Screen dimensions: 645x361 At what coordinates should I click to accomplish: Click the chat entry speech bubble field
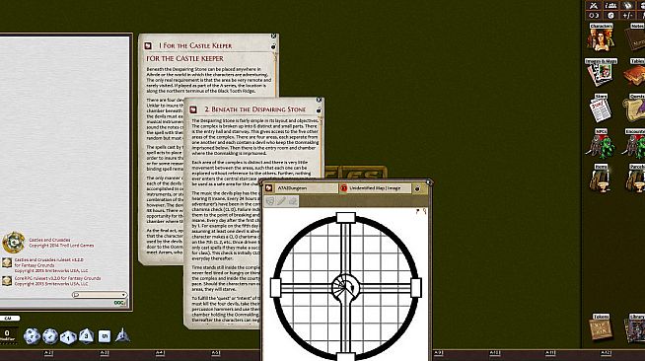pos(99,295)
